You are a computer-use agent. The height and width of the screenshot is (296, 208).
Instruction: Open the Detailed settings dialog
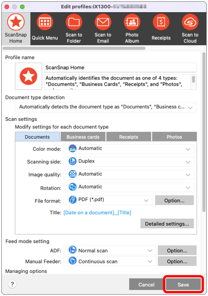167,224
